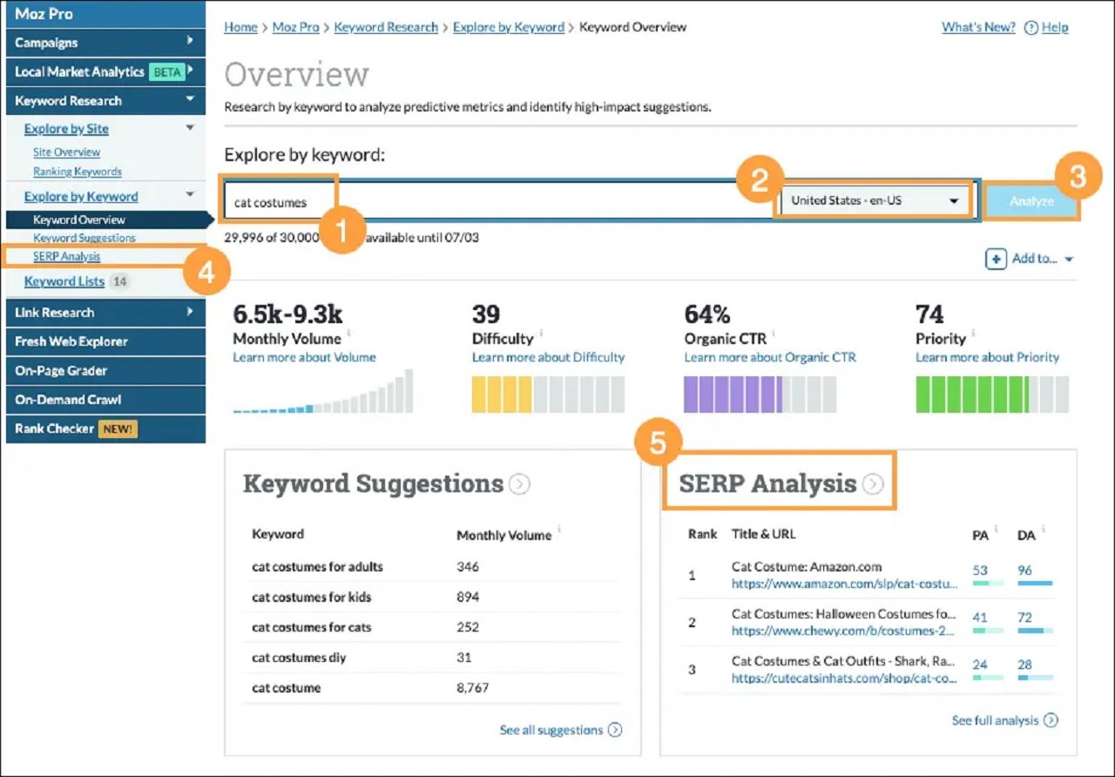Collapse the Explore by Site section
This screenshot has width=1115, height=777.
point(190,127)
